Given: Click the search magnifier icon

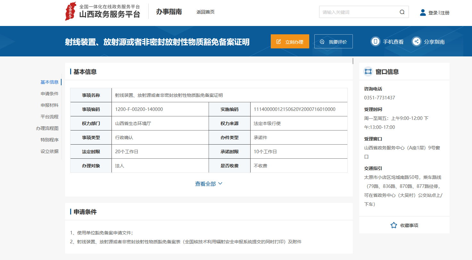Looking at the screenshot, I should tap(402, 12).
